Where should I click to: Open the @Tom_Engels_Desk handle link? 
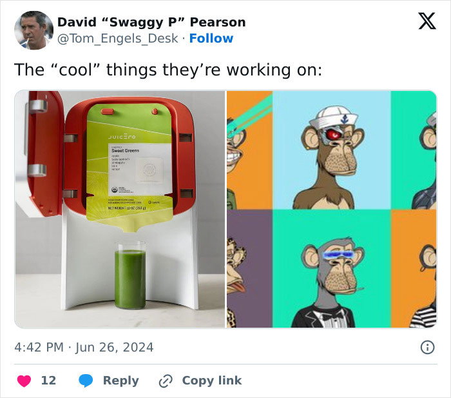118,39
